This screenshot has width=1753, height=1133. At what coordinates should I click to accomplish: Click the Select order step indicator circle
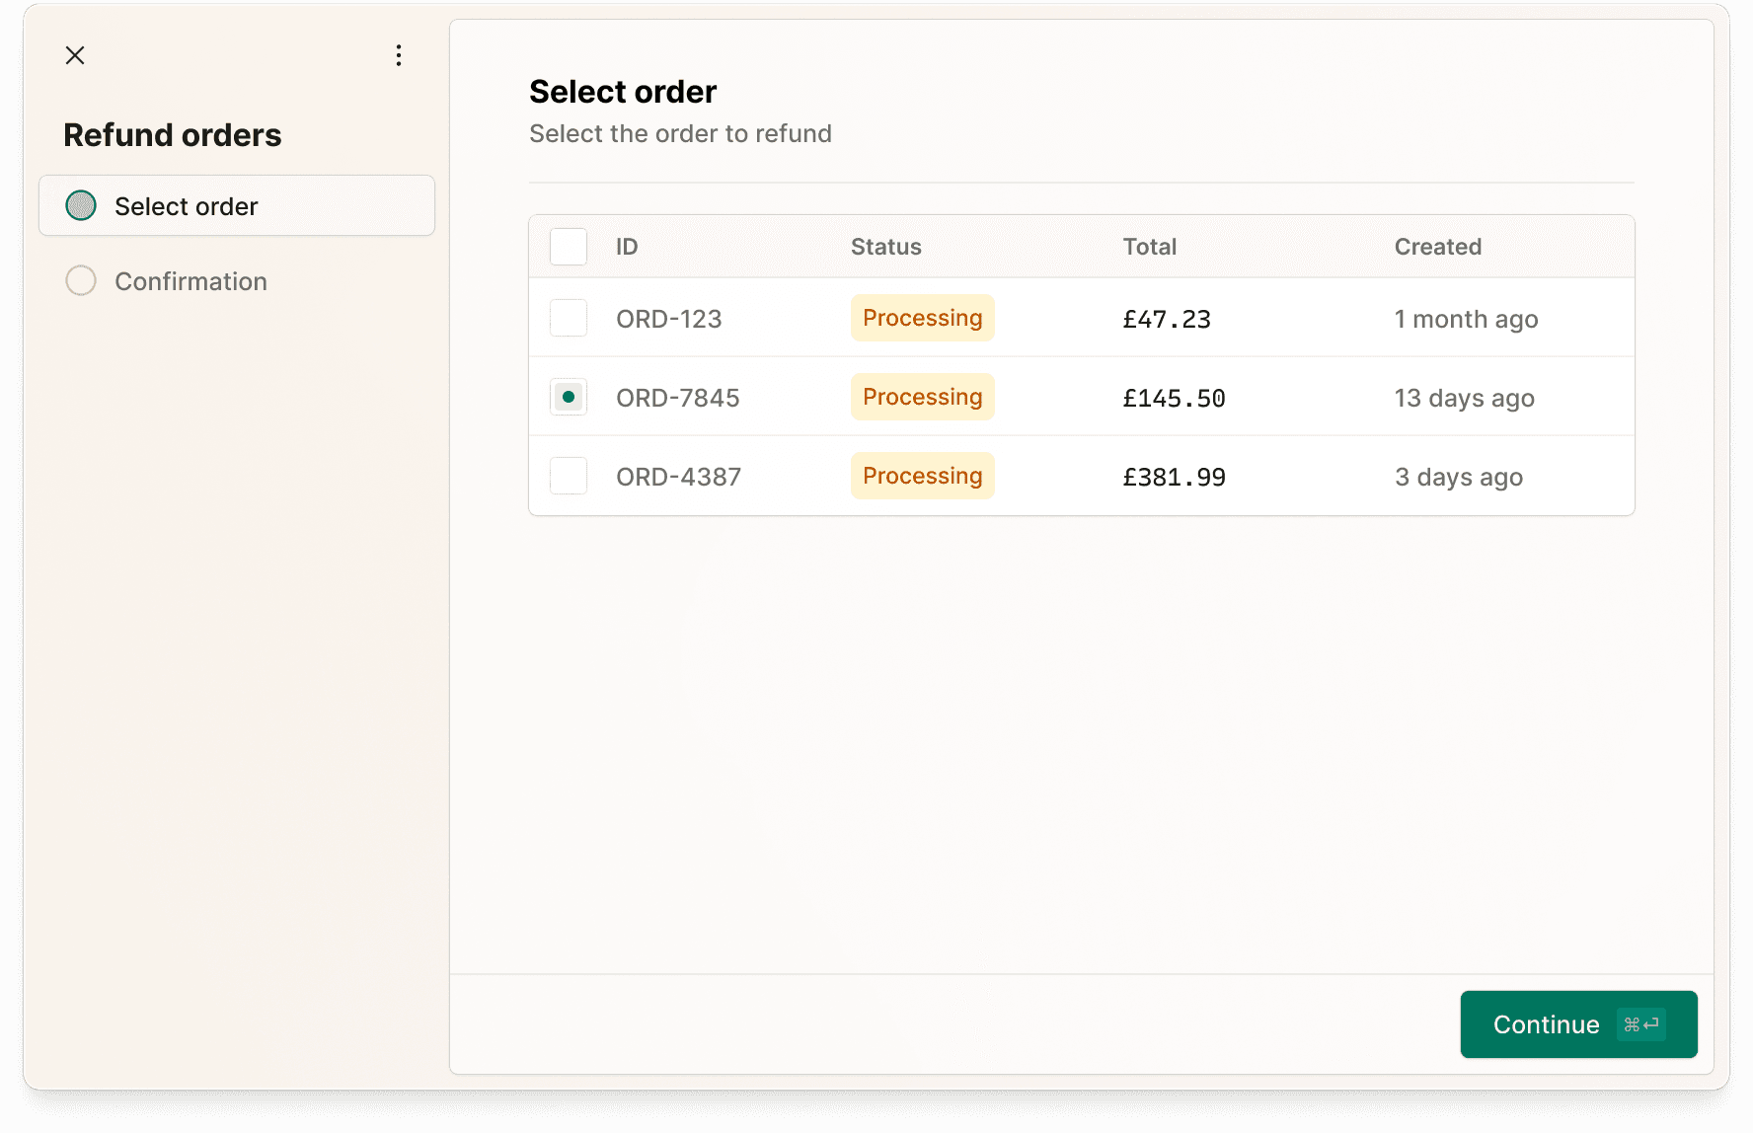pos(81,205)
